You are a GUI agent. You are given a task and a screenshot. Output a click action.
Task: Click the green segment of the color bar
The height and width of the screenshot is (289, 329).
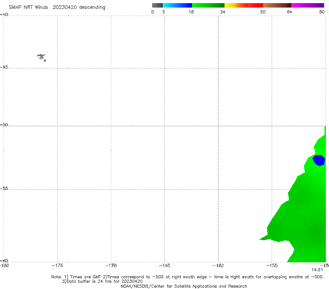pyautogui.click(x=208, y=5)
